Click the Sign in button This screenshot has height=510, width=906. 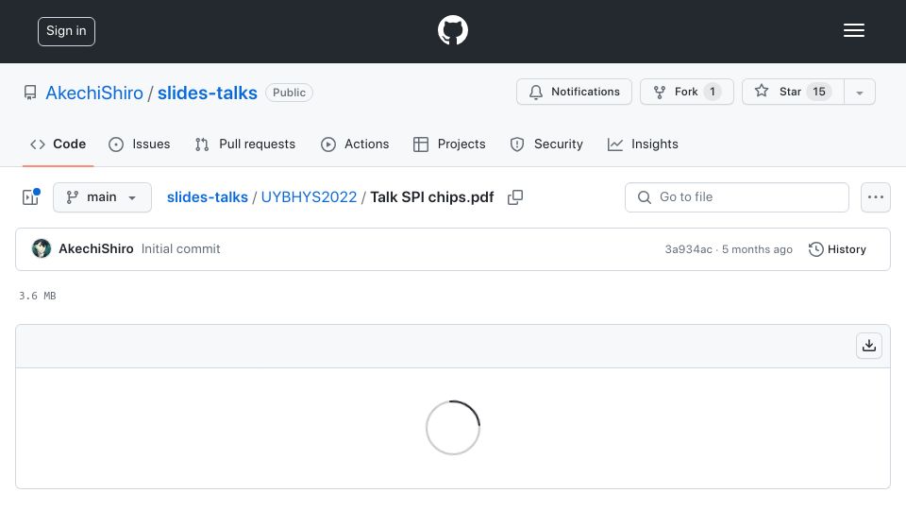pyautogui.click(x=66, y=31)
